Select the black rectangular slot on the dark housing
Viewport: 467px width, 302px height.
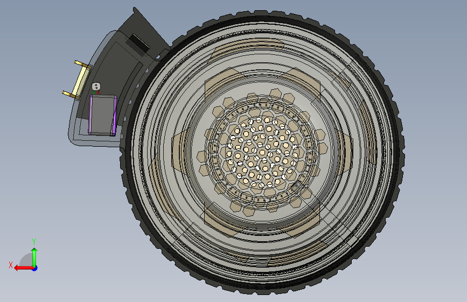click(x=139, y=42)
